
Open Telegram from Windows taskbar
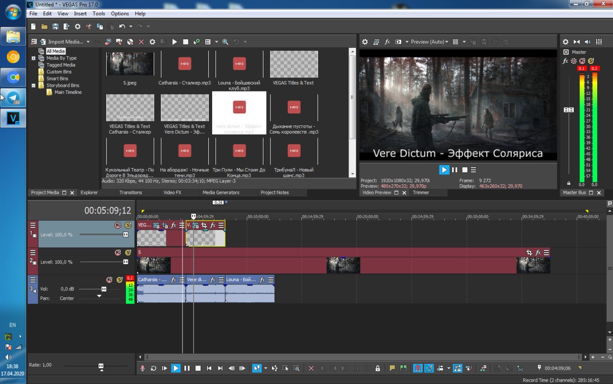[13, 98]
